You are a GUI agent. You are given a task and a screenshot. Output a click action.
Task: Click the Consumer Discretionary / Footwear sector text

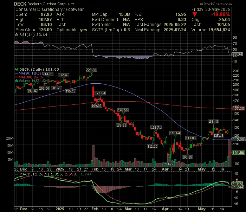(x=50, y=9)
